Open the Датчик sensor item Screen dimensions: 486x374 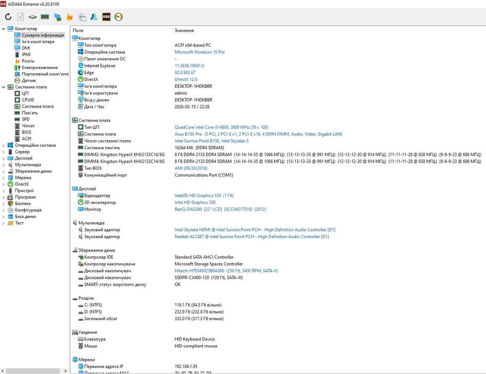click(x=29, y=80)
